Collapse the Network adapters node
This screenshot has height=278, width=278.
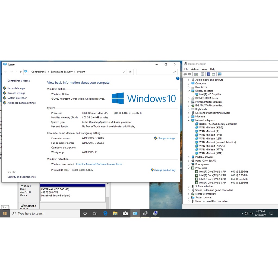189,120
